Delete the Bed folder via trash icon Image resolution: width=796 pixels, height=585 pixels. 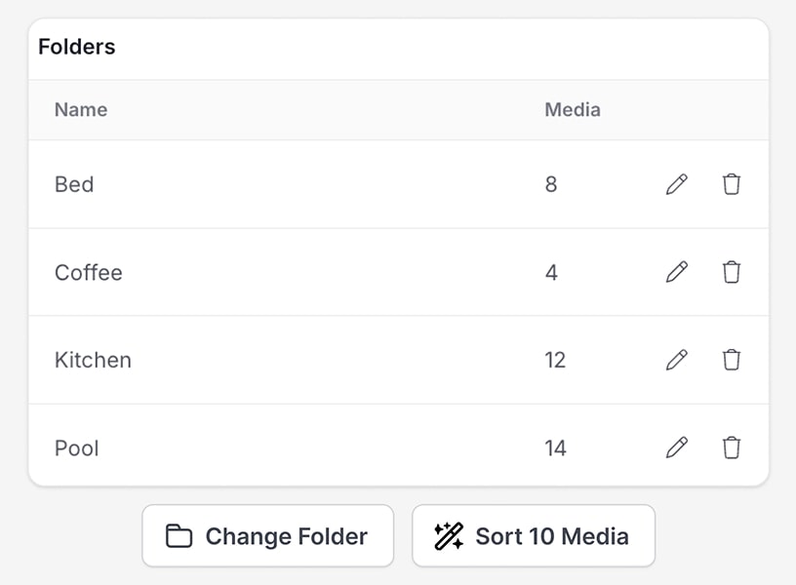click(732, 184)
